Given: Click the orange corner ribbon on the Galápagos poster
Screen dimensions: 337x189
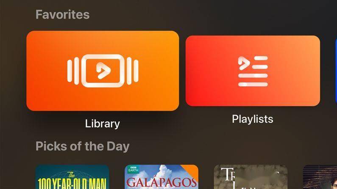Looking at the screenshot, I should point(190,170).
